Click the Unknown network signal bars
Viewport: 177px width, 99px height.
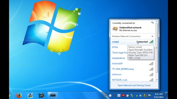pyautogui.click(x=151, y=75)
